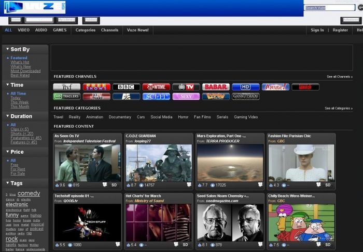363x252 pixels.
Task: Click the Vuze logo in header
Action: tap(34, 7)
